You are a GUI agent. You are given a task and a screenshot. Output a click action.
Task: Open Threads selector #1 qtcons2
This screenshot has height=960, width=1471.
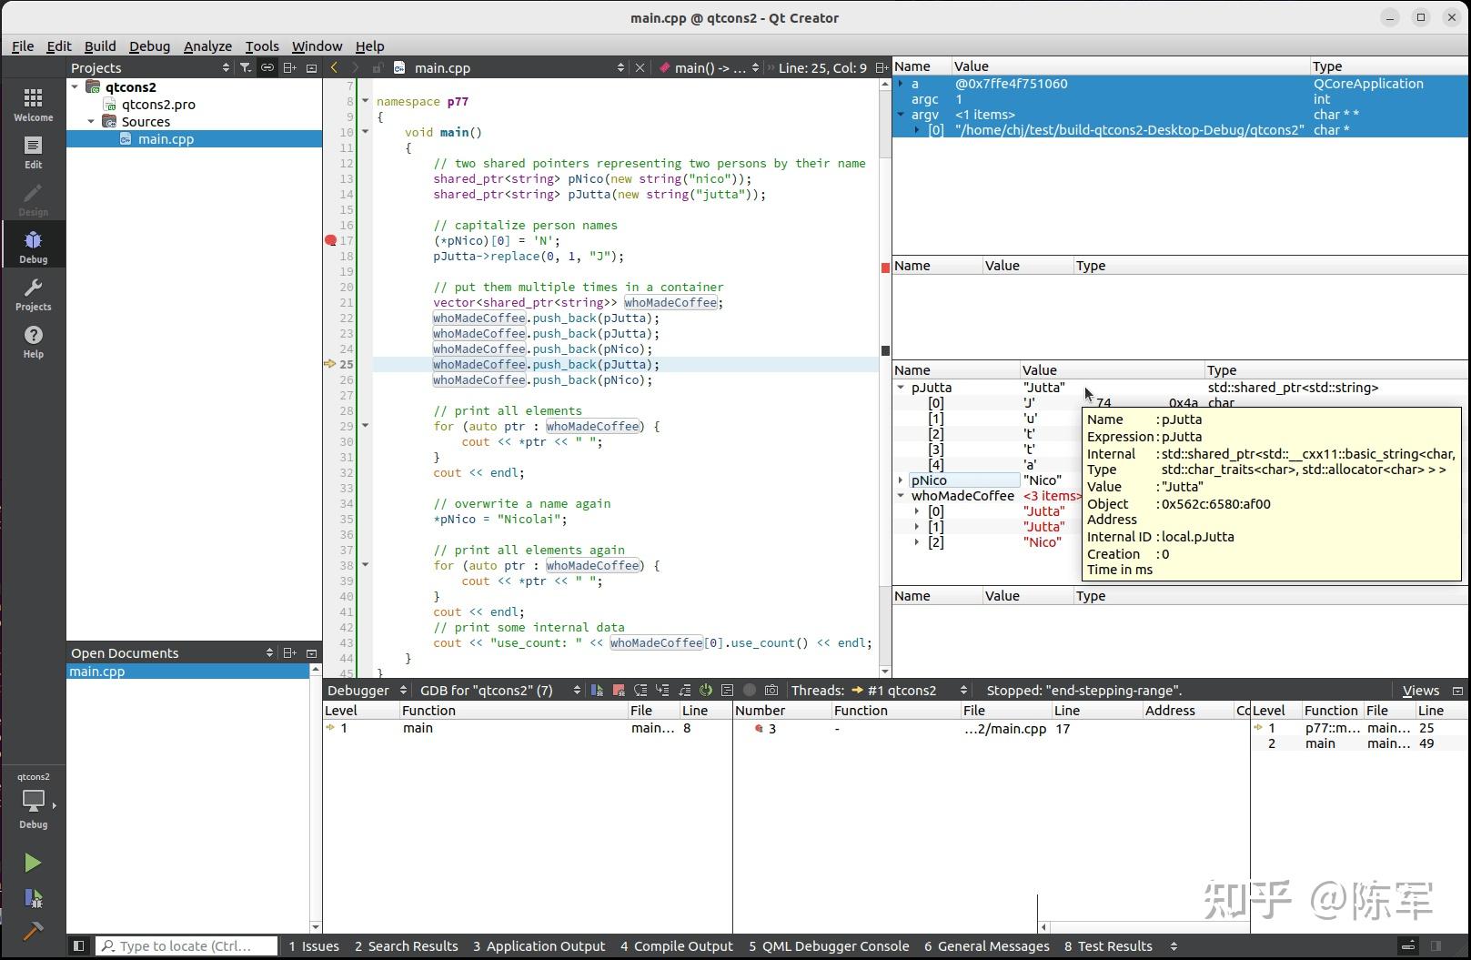click(909, 691)
